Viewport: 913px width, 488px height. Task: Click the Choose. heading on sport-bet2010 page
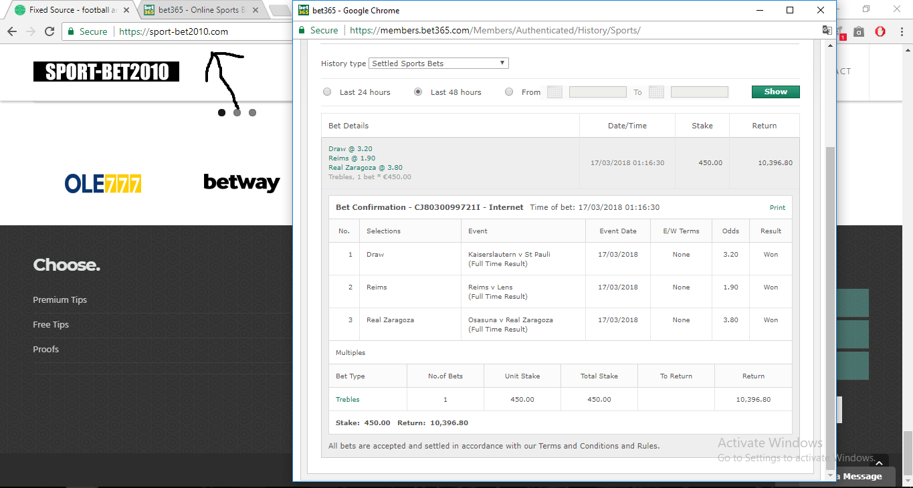tap(67, 265)
